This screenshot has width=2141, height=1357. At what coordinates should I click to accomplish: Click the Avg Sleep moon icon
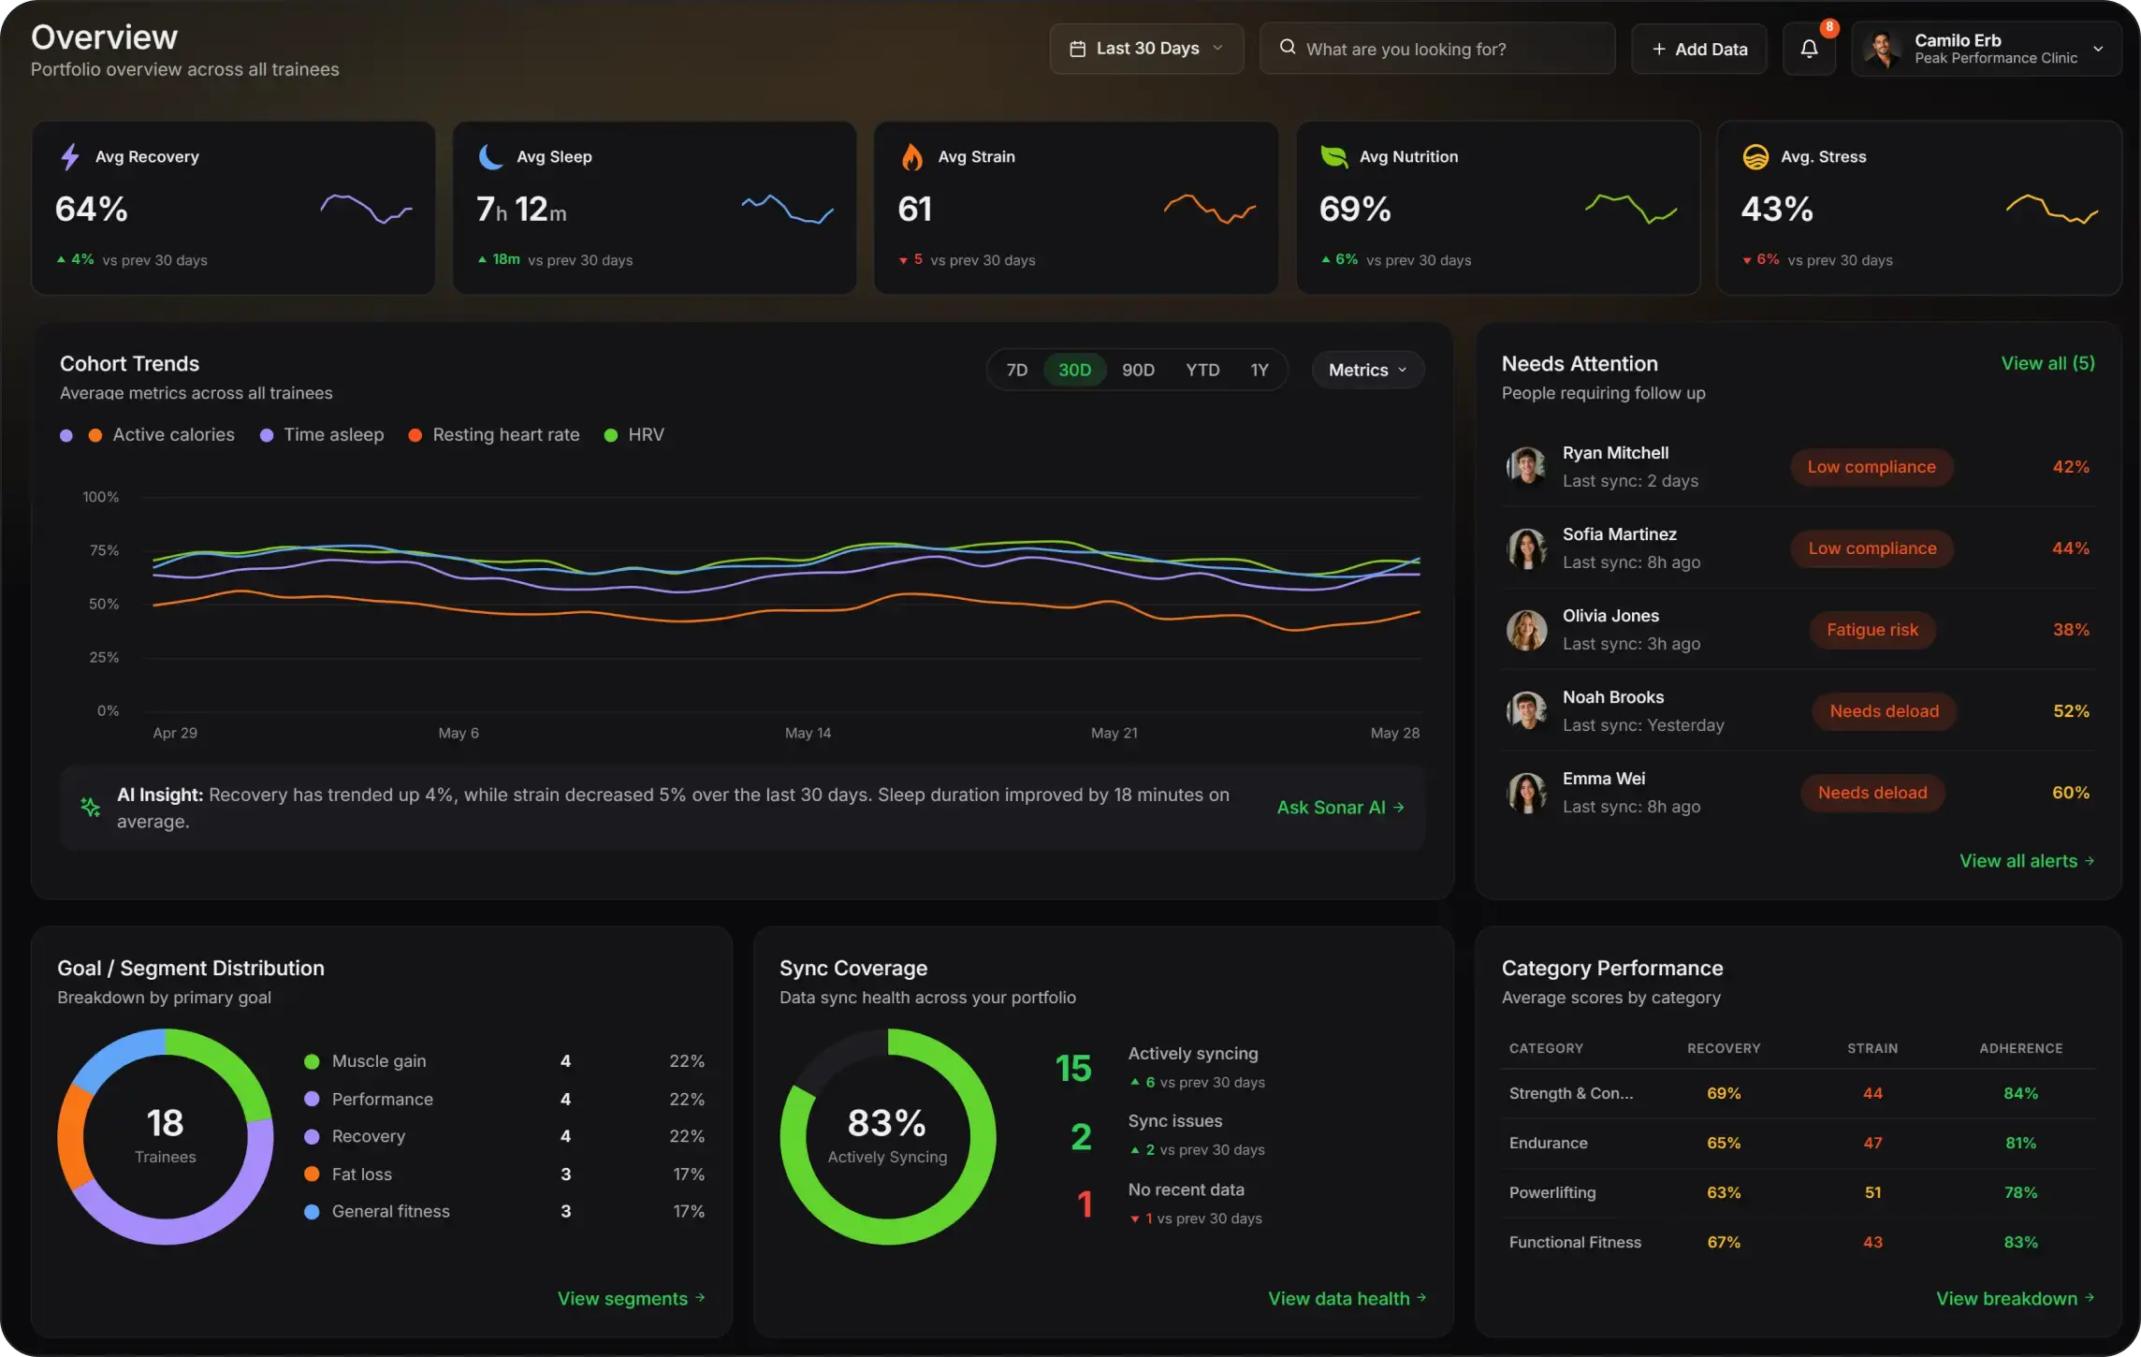pos(491,156)
